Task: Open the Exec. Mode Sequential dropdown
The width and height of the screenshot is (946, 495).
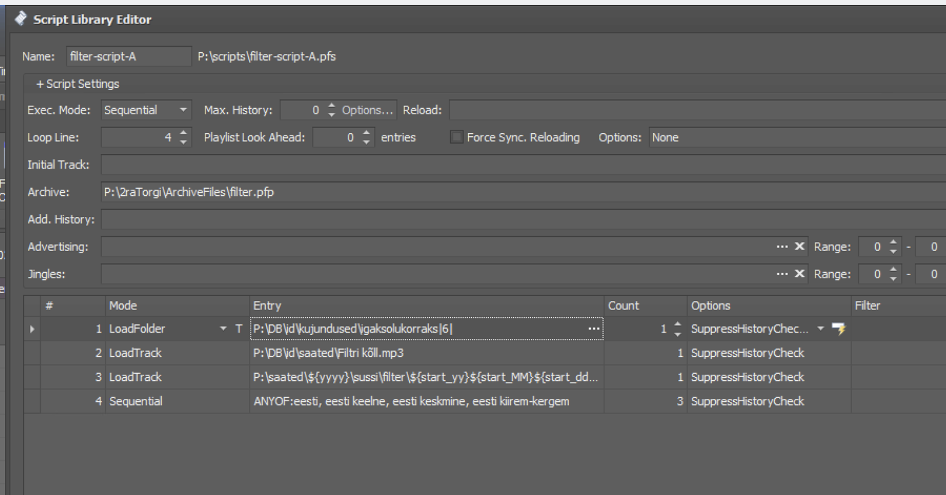Action: 183,111
